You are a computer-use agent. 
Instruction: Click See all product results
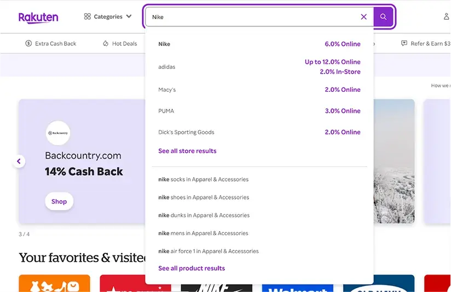pyautogui.click(x=192, y=268)
